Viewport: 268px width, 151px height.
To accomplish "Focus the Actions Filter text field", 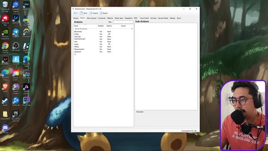I will [123, 22].
